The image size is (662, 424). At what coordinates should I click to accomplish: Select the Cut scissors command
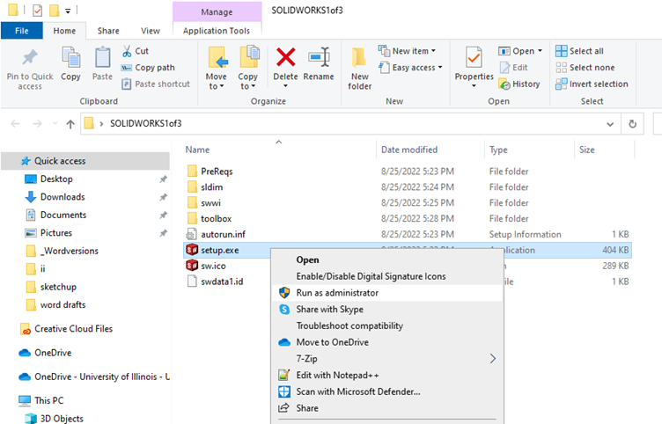(135, 51)
